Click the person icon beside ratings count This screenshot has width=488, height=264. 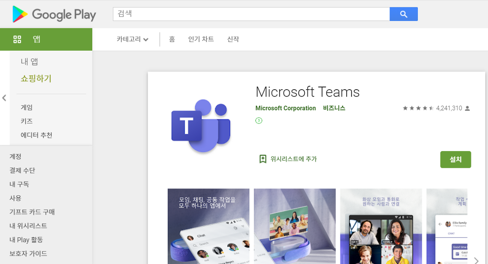pos(467,108)
